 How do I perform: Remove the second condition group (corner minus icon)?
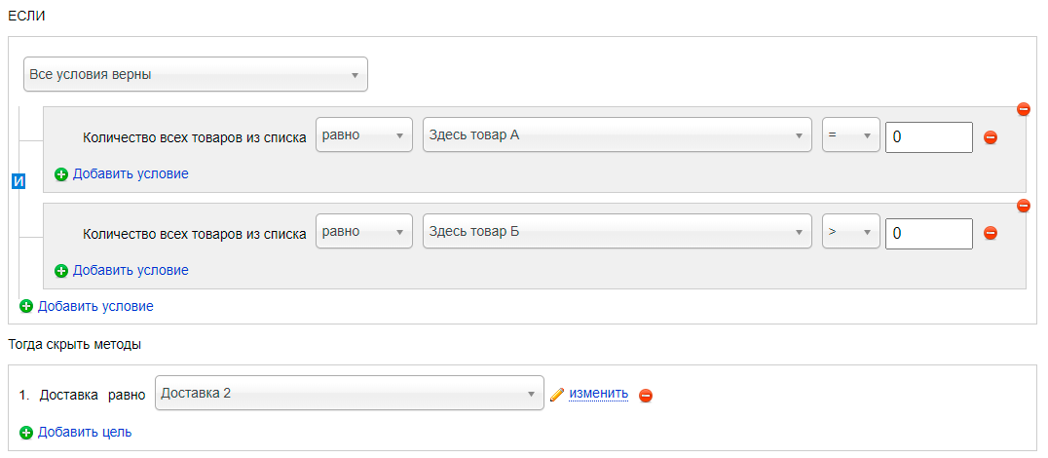coord(1023,206)
